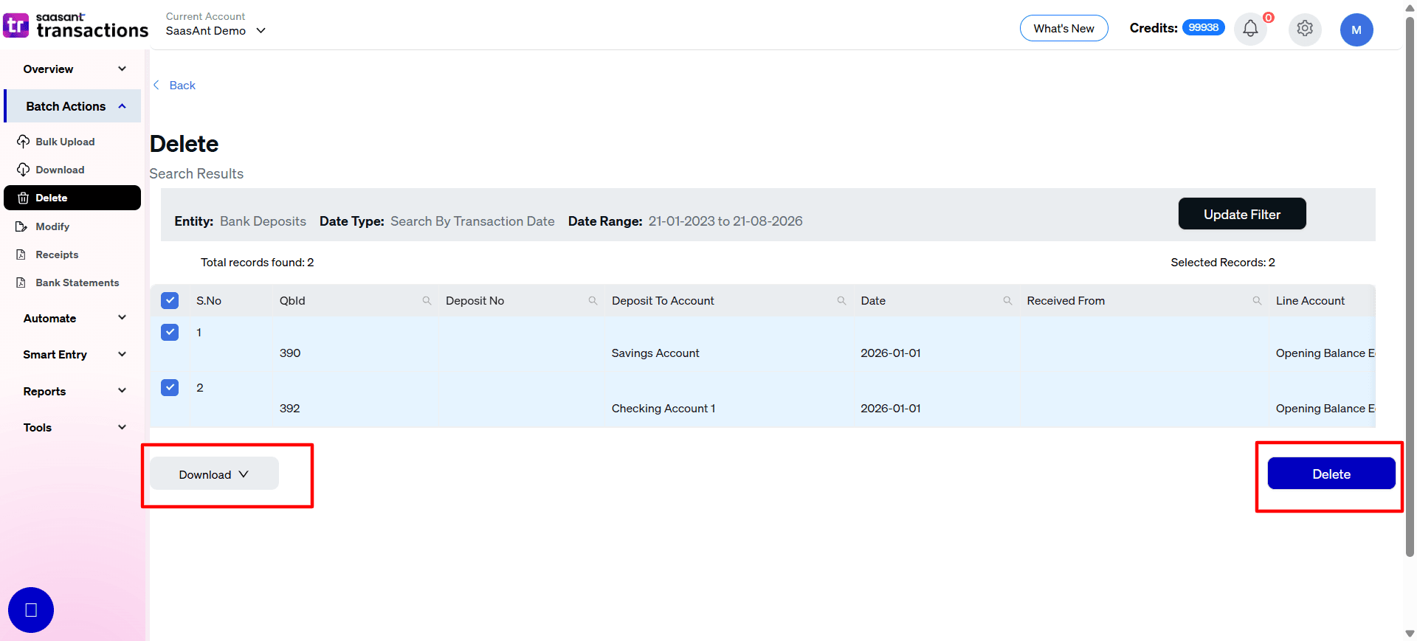Open the Download dropdown below the table
The image size is (1417, 641).
click(214, 474)
